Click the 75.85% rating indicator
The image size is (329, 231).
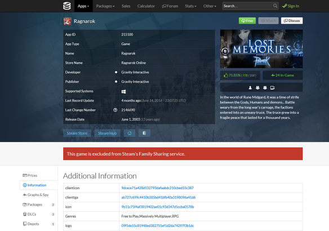(240, 75)
